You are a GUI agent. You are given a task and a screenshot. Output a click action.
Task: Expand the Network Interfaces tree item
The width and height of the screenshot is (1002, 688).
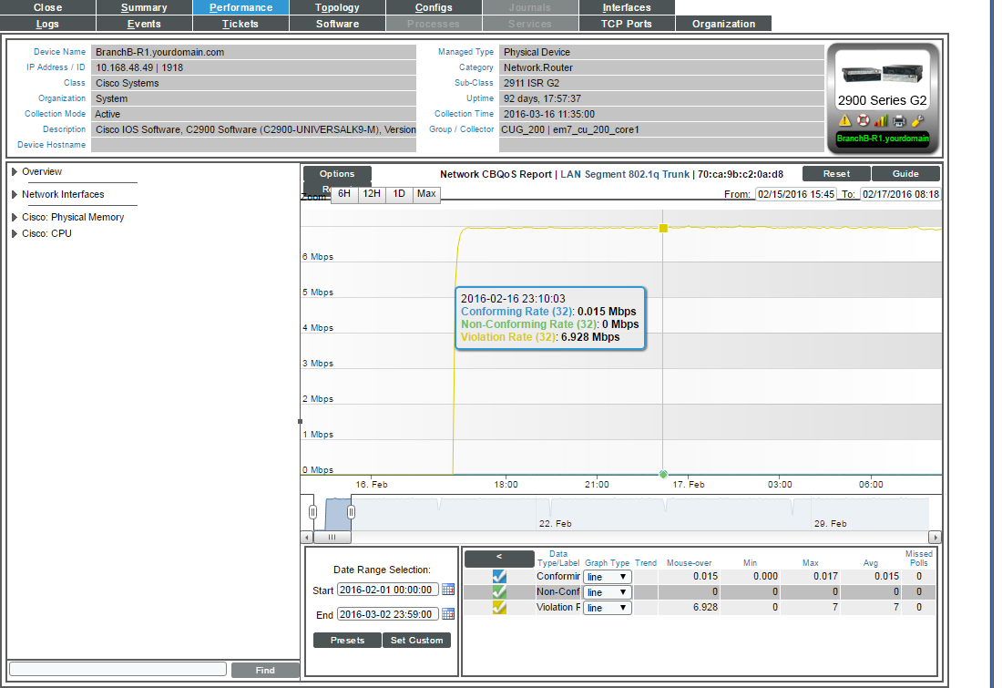(x=15, y=194)
